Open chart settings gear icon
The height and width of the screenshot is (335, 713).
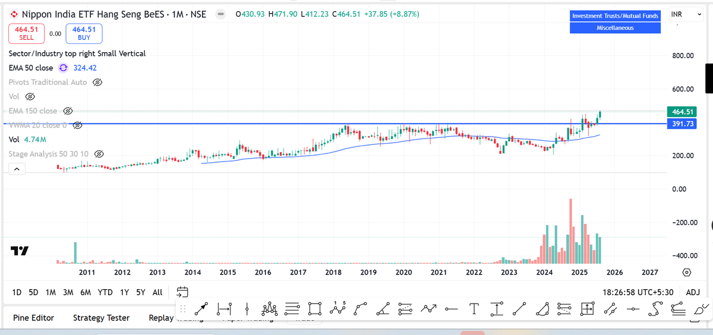coord(687,272)
